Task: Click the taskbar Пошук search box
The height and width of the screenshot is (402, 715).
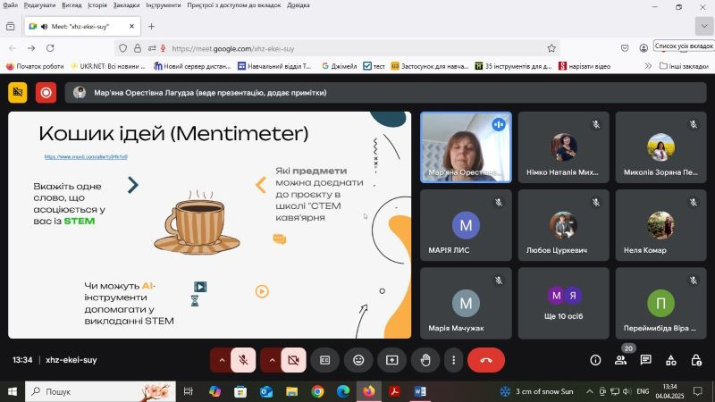Action: tap(100, 391)
